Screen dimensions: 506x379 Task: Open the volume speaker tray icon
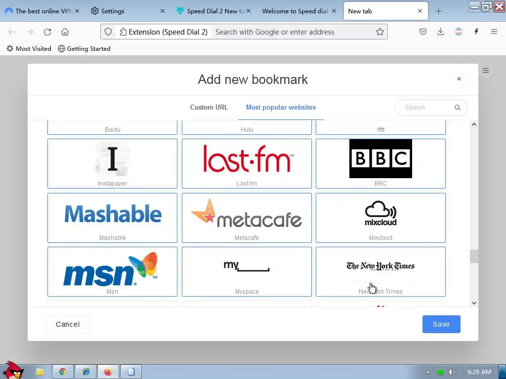[x=452, y=372]
